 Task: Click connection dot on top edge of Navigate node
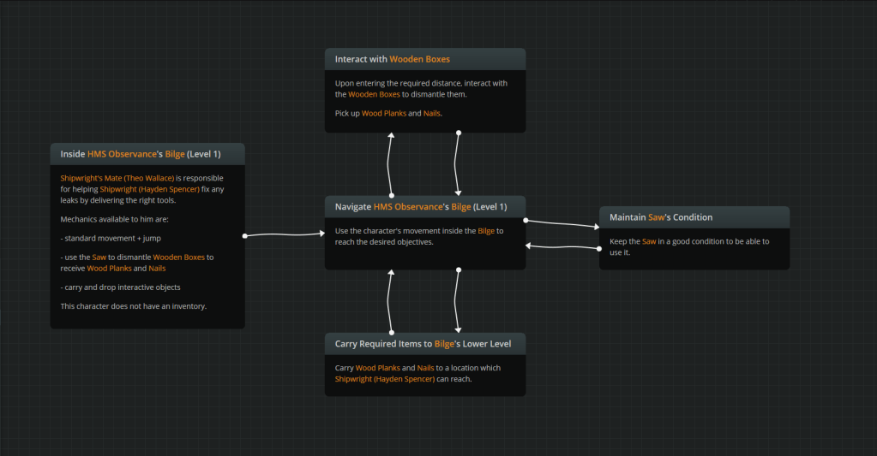(392, 195)
